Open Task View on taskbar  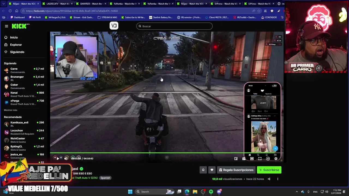[x=179, y=192]
